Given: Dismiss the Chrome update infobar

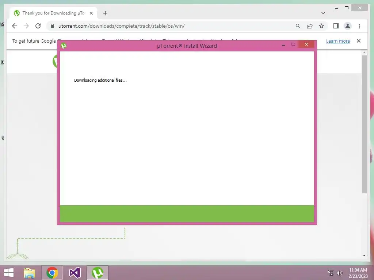Looking at the screenshot, I should 359,41.
